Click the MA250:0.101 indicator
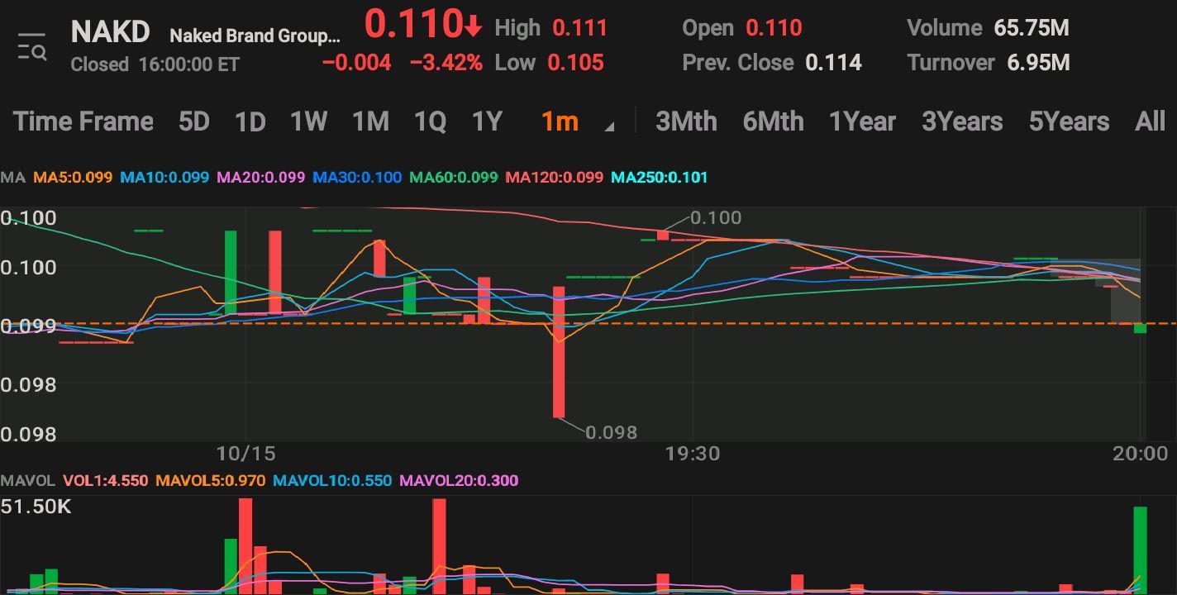The height and width of the screenshot is (595, 1177). click(x=660, y=177)
